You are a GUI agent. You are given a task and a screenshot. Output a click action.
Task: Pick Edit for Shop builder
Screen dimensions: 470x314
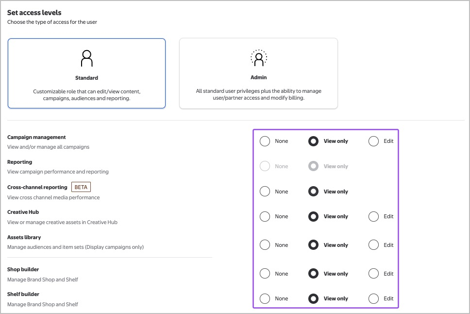coord(373,274)
